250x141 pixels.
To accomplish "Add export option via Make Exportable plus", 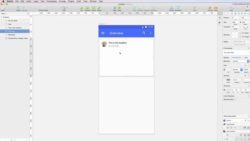I will 248,116.
